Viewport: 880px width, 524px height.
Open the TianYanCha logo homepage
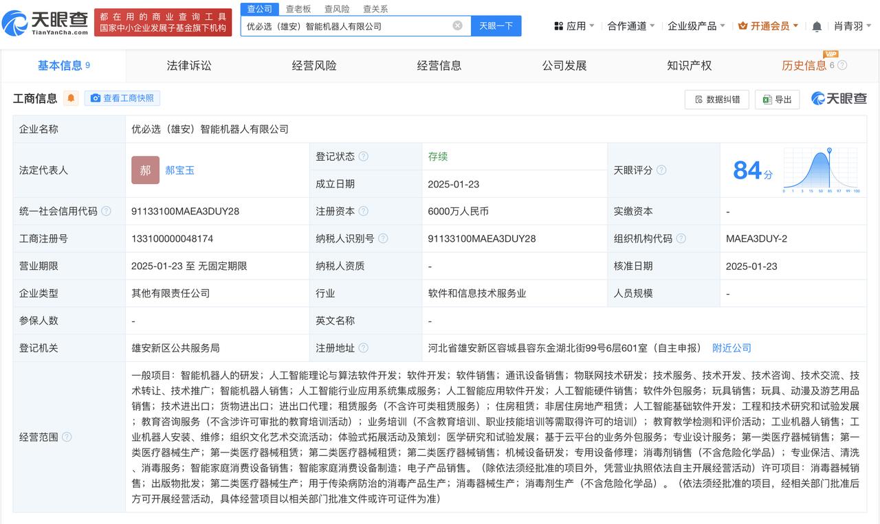coord(45,22)
